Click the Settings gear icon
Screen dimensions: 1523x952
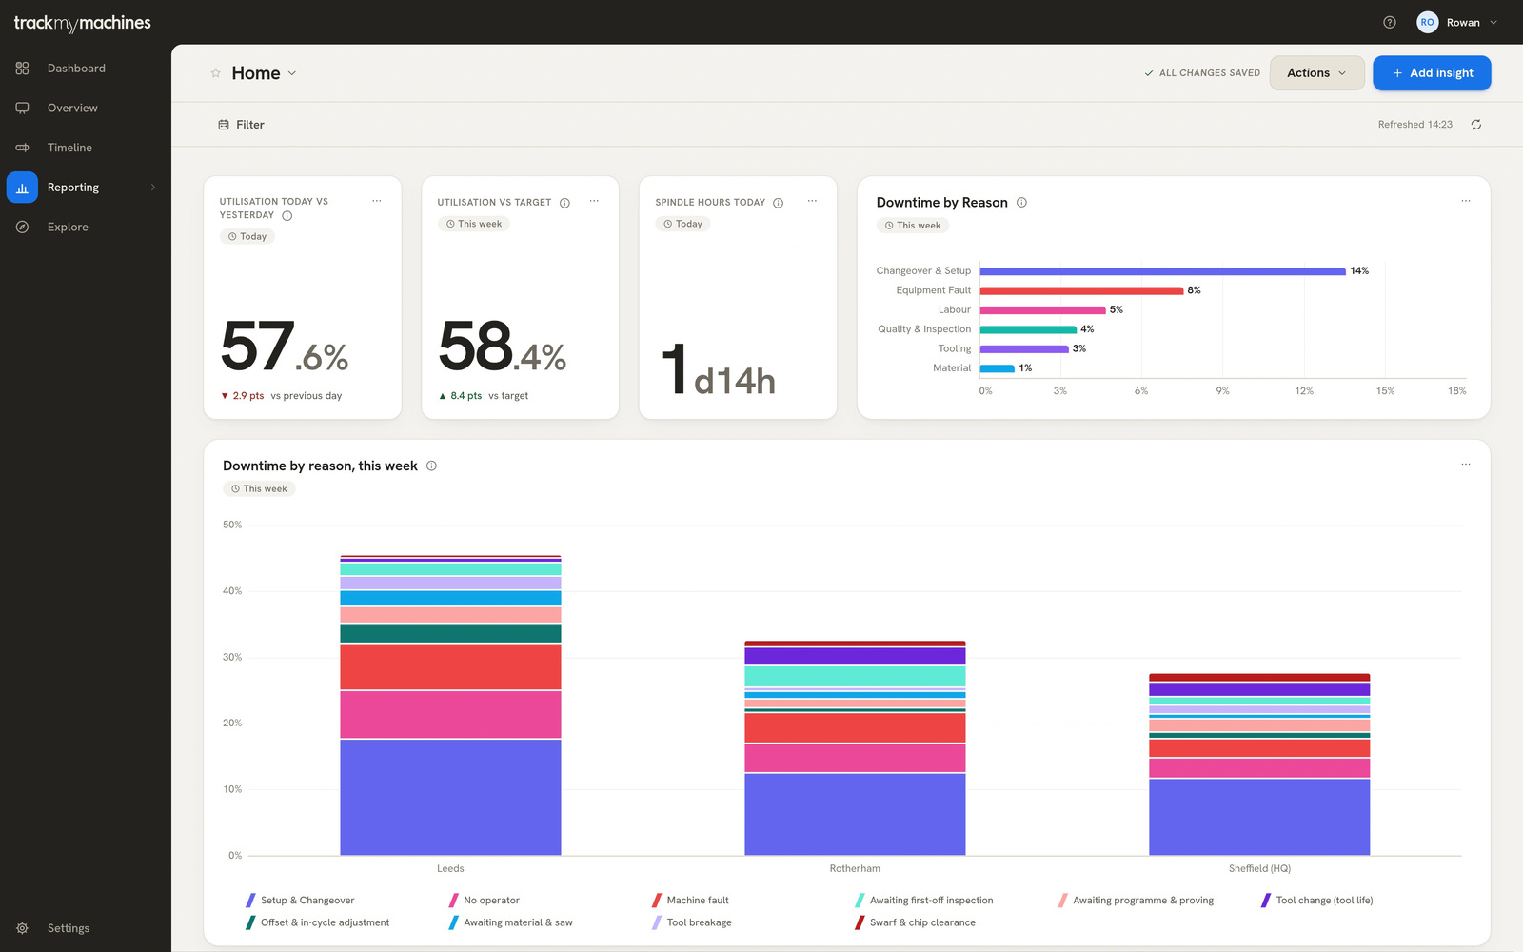point(22,928)
